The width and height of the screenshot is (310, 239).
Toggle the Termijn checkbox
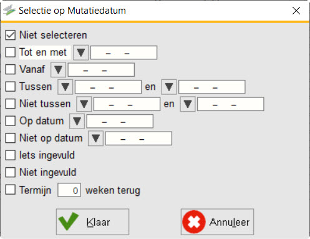11,190
